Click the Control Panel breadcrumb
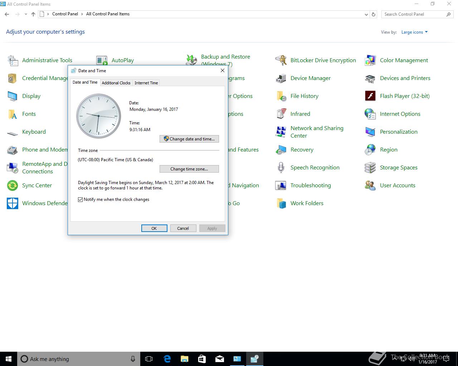This screenshot has height=366, width=458. 65,14
